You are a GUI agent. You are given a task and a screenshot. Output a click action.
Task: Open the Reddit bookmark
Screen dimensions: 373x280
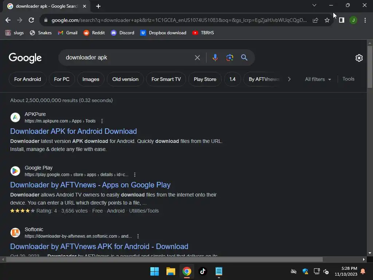[x=94, y=32]
